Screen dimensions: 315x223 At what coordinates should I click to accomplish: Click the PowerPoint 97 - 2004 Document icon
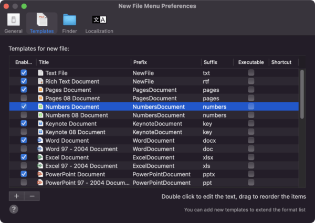click(x=40, y=182)
